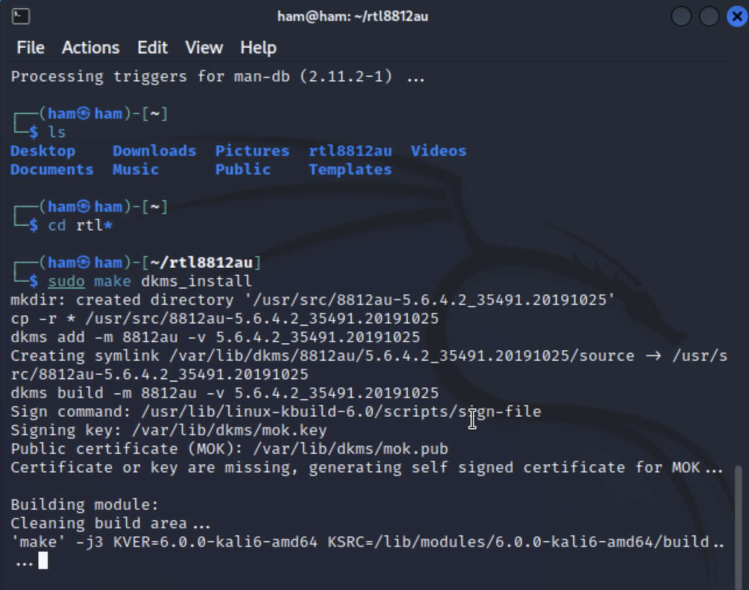Click the sudo make dkms_install command text
Image resolution: width=749 pixels, height=590 pixels.
coord(149,281)
